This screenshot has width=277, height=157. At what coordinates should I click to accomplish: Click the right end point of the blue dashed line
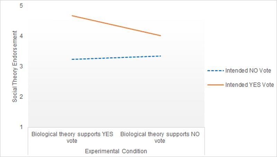tap(161, 56)
